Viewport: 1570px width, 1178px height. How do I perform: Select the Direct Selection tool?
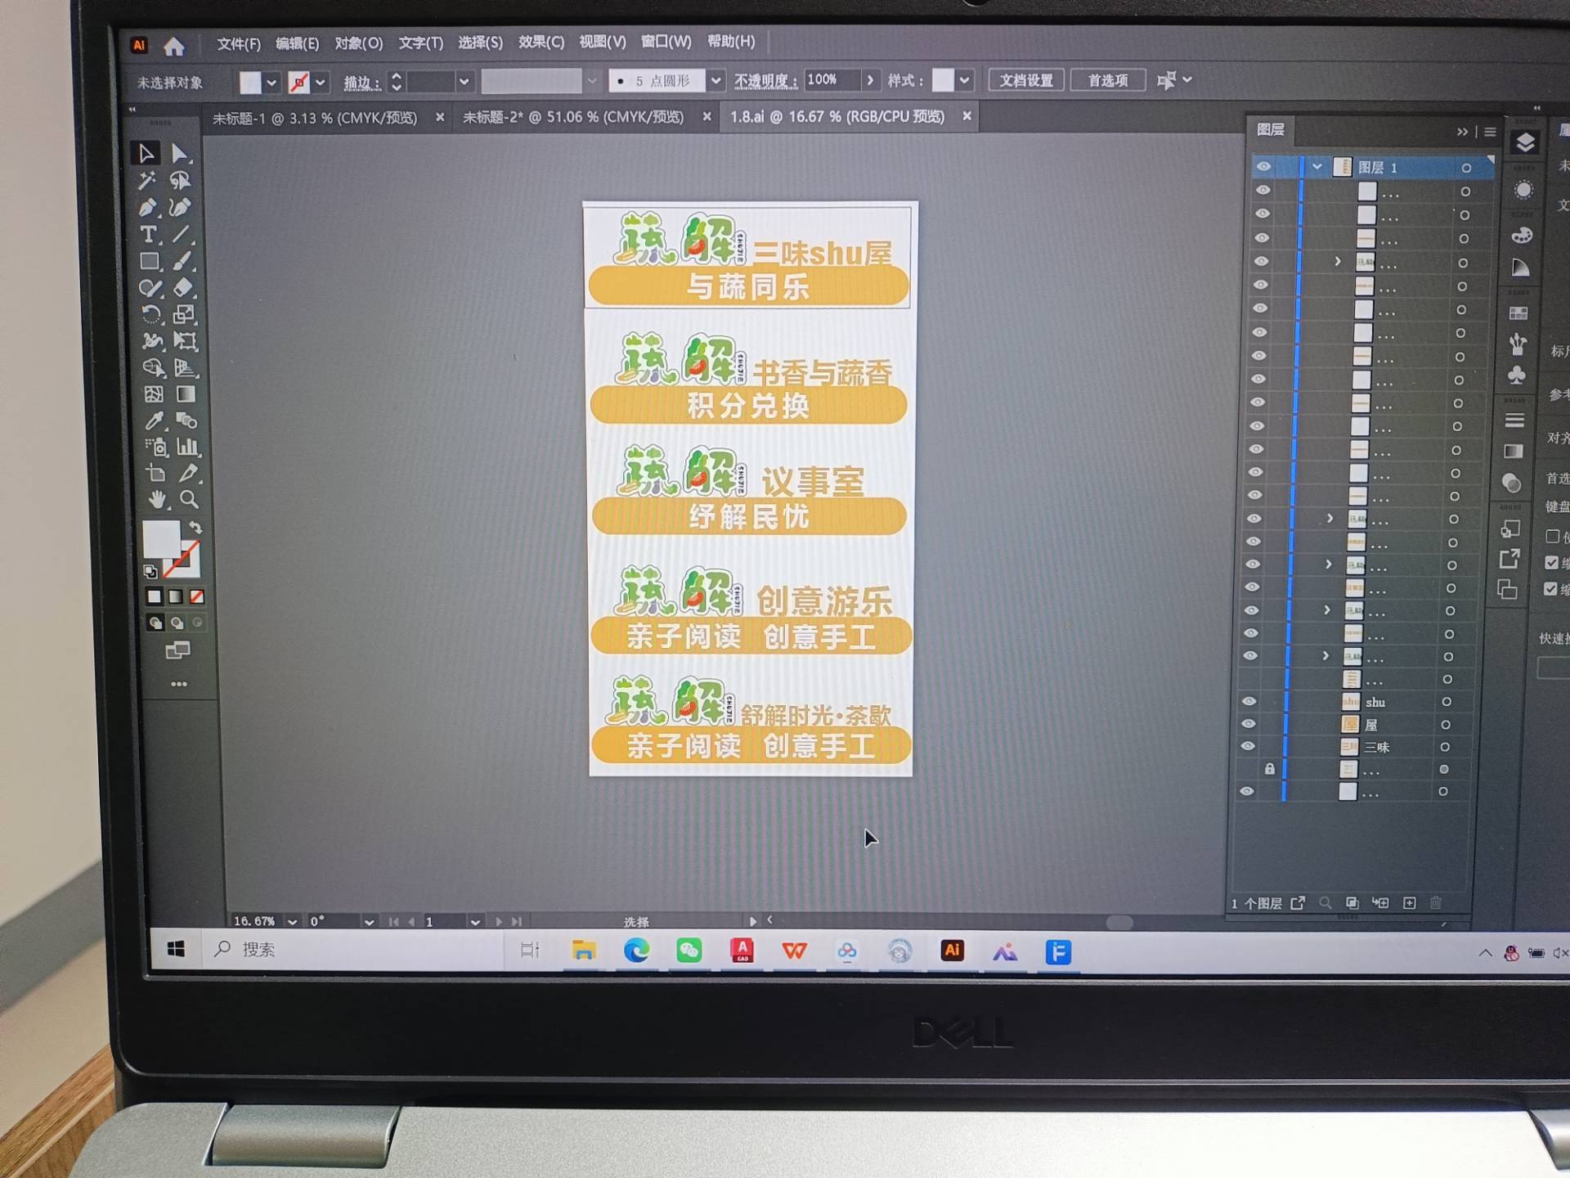point(179,154)
